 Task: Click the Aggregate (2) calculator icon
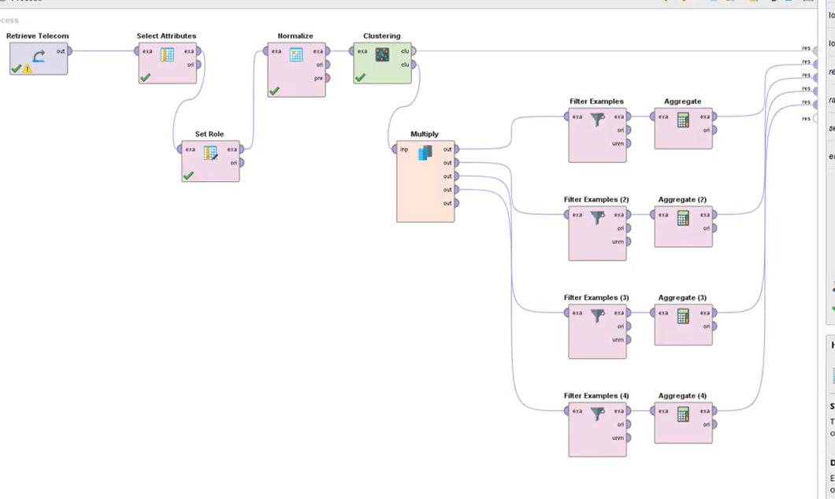click(683, 217)
